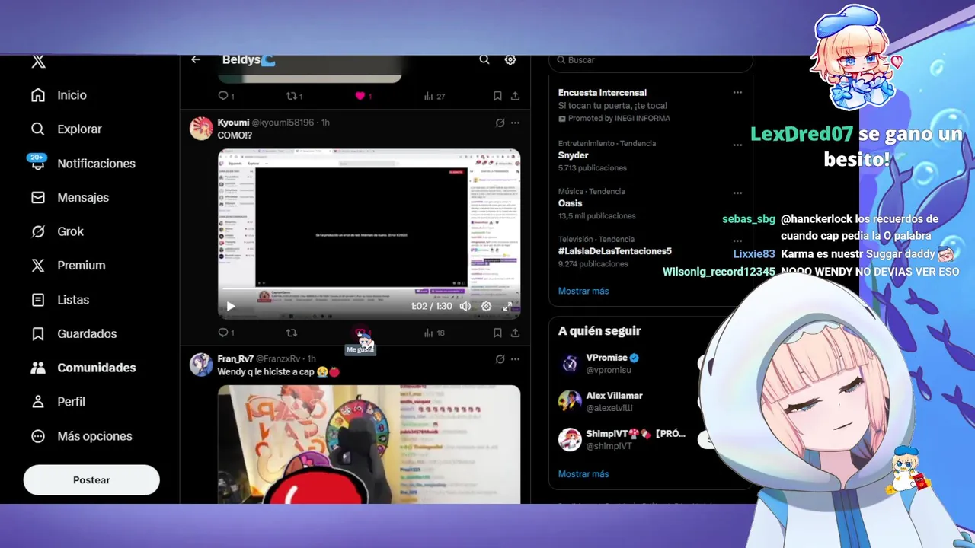The image size is (975, 548).
Task: Open Notificaciones in the sidebar
Action: (82, 163)
